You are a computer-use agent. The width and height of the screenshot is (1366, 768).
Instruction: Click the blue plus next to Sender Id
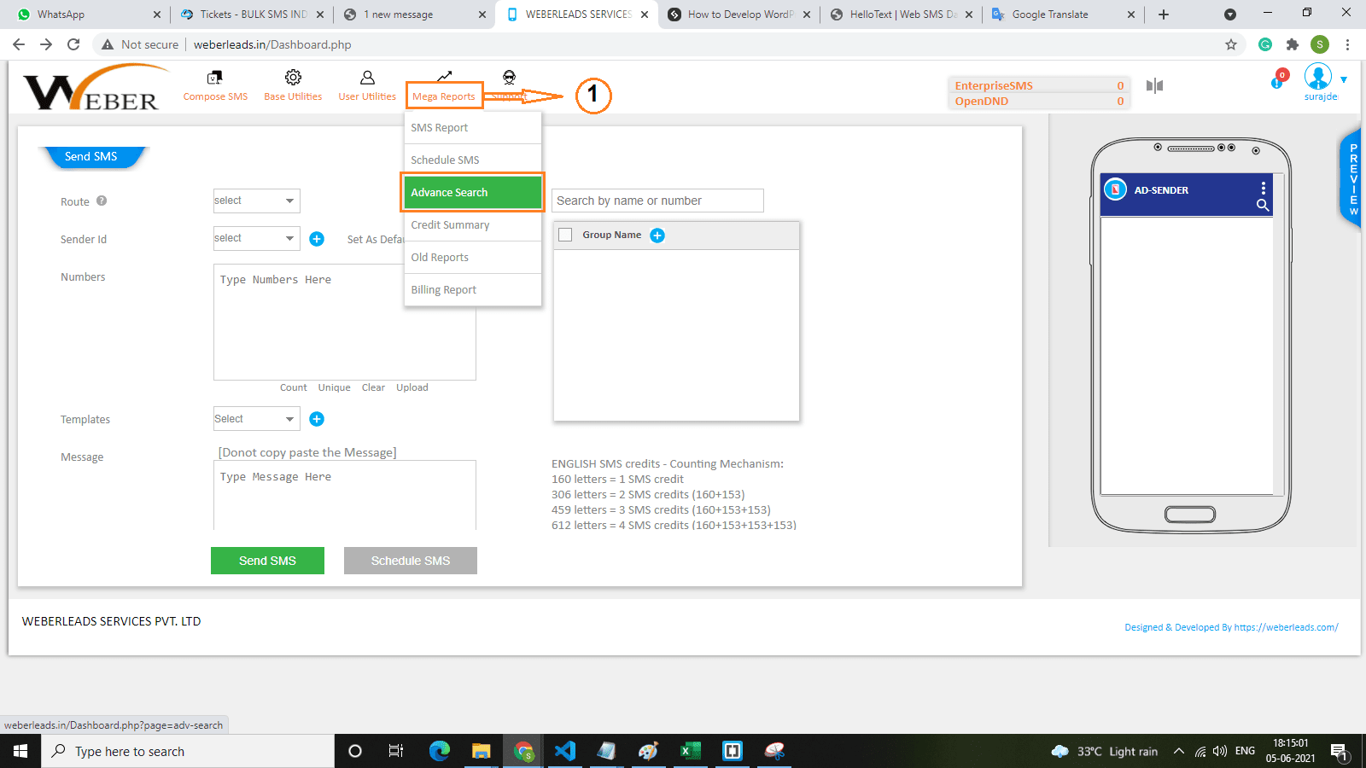(x=317, y=239)
